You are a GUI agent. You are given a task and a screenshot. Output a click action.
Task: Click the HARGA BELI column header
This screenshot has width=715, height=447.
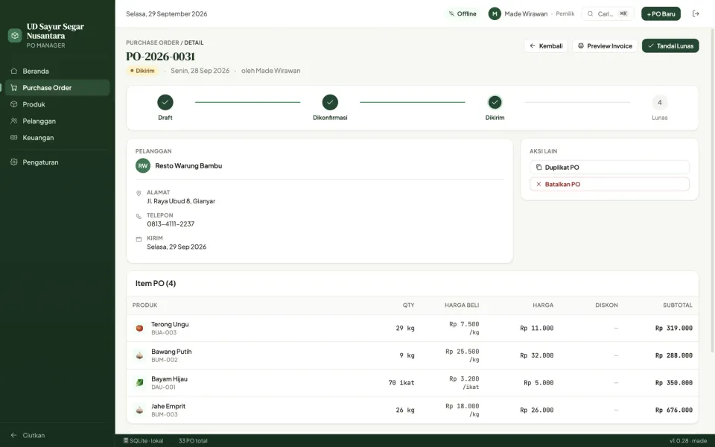point(462,305)
